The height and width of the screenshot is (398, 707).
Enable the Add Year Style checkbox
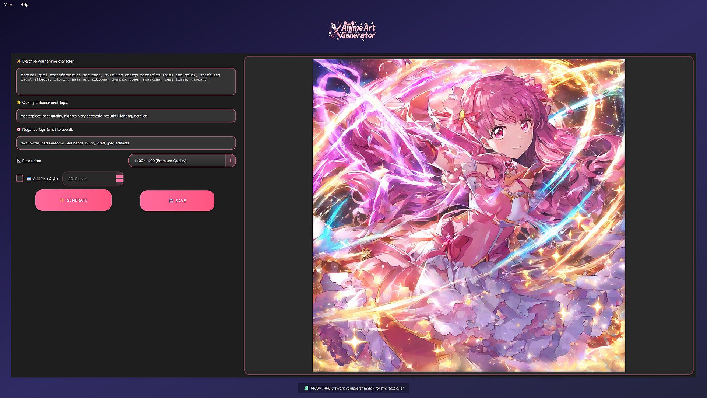pos(20,179)
